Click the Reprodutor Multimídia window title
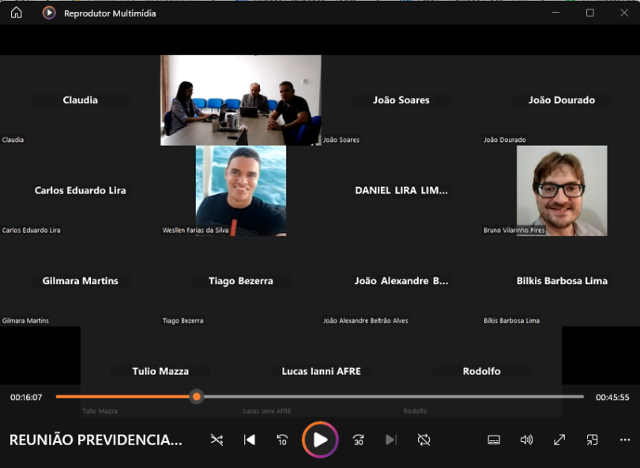The width and height of the screenshot is (640, 468). (x=110, y=13)
